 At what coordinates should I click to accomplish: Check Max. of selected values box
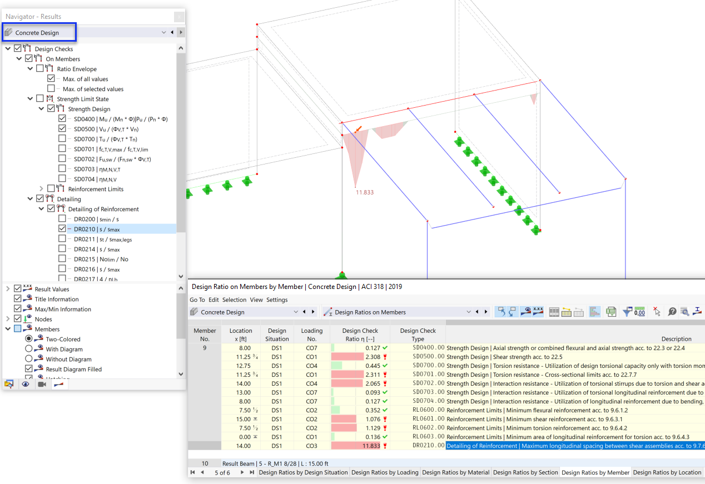(51, 89)
